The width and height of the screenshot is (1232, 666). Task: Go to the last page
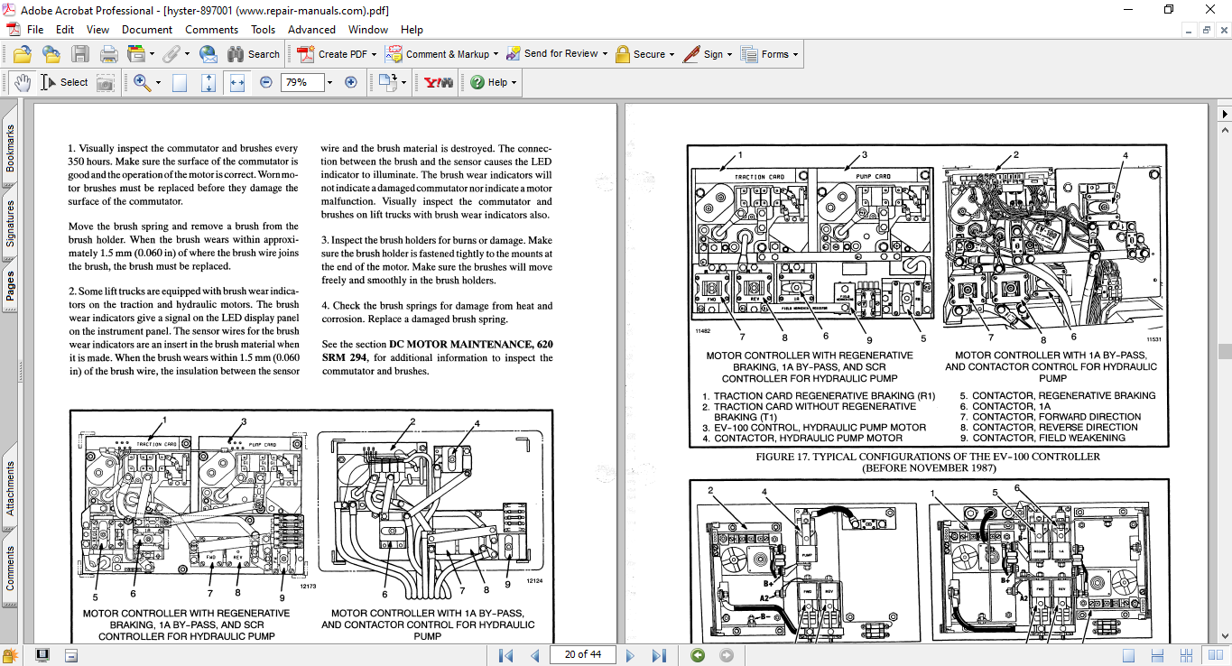[660, 655]
